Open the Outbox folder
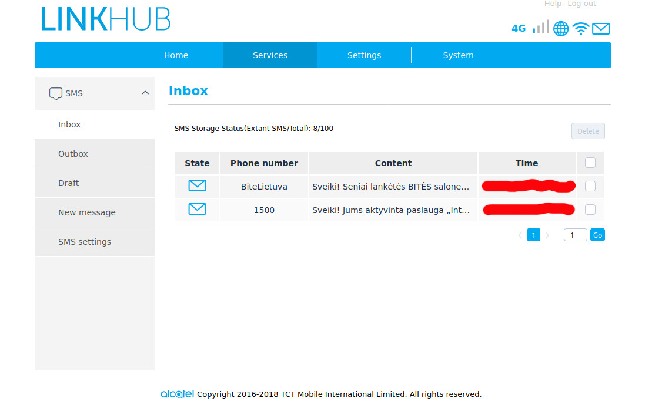 click(x=95, y=154)
